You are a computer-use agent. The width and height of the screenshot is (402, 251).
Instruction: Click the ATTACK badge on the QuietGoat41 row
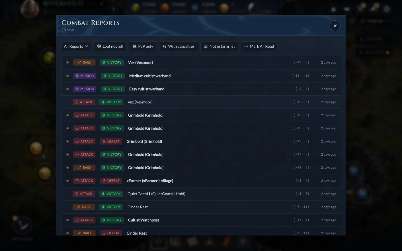point(84,194)
